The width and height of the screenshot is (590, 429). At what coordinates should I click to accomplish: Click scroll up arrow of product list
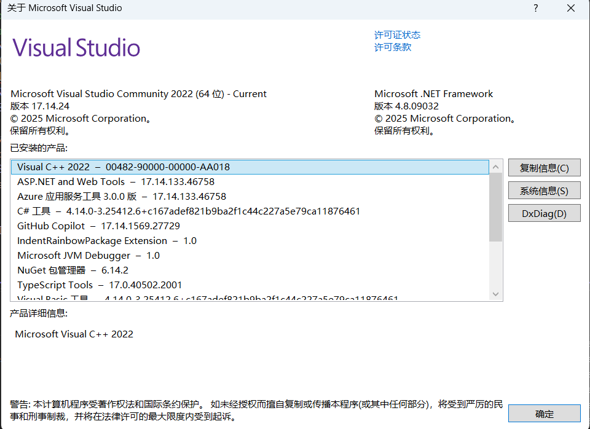[495, 167]
